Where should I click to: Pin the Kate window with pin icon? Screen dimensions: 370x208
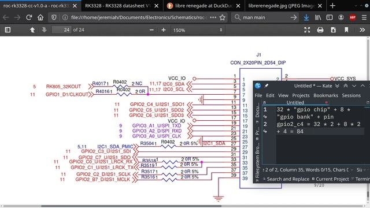pyautogui.click(x=266, y=86)
